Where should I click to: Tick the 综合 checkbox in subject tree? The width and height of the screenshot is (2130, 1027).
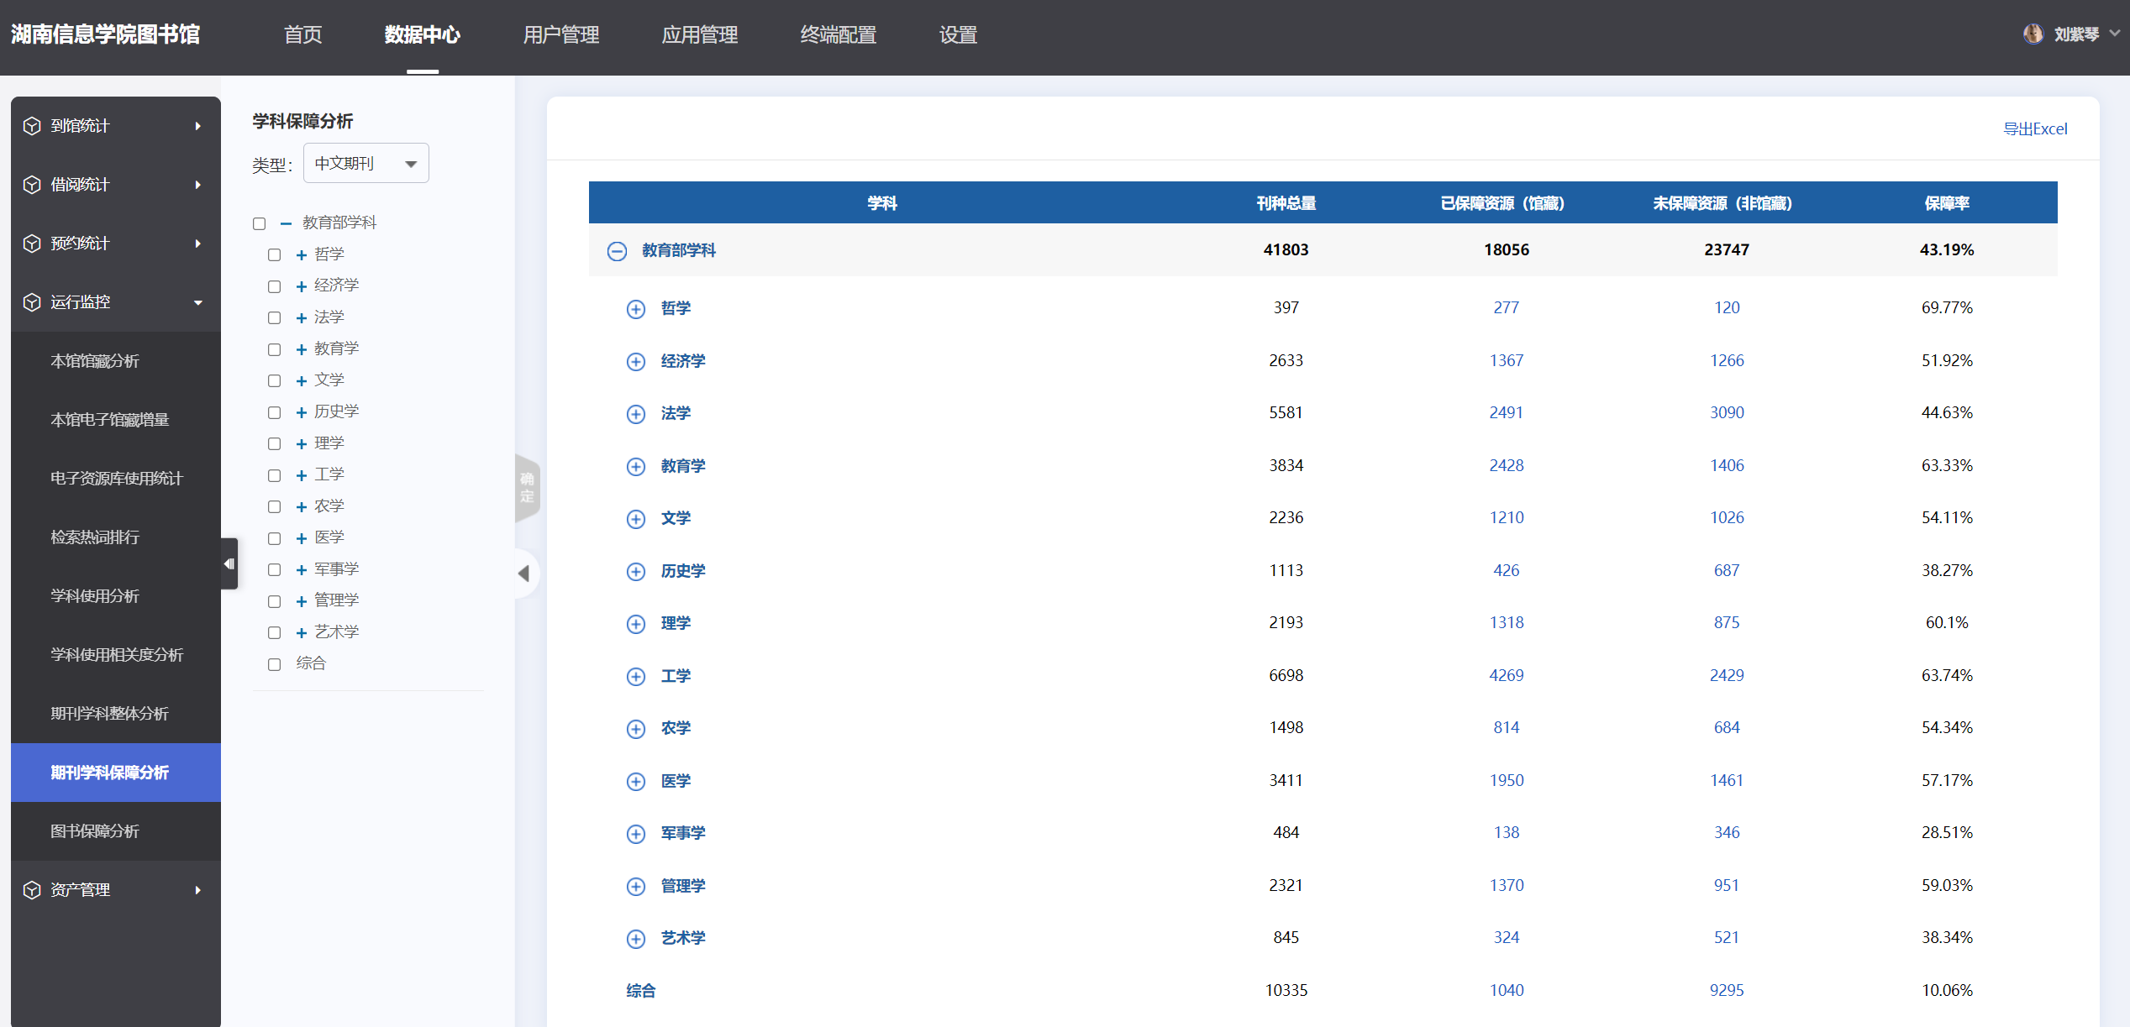click(274, 664)
